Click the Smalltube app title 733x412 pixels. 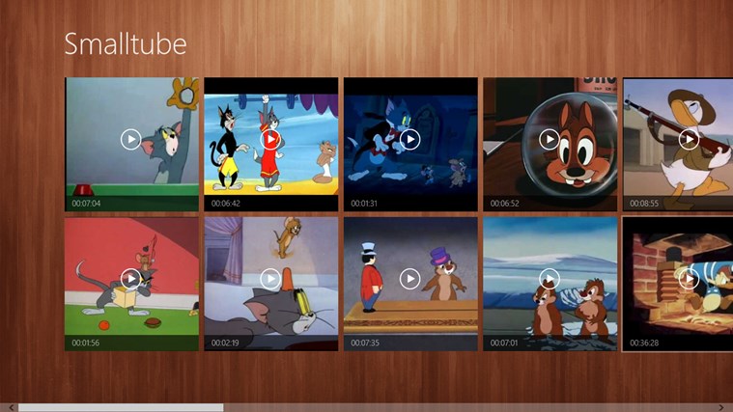(126, 44)
